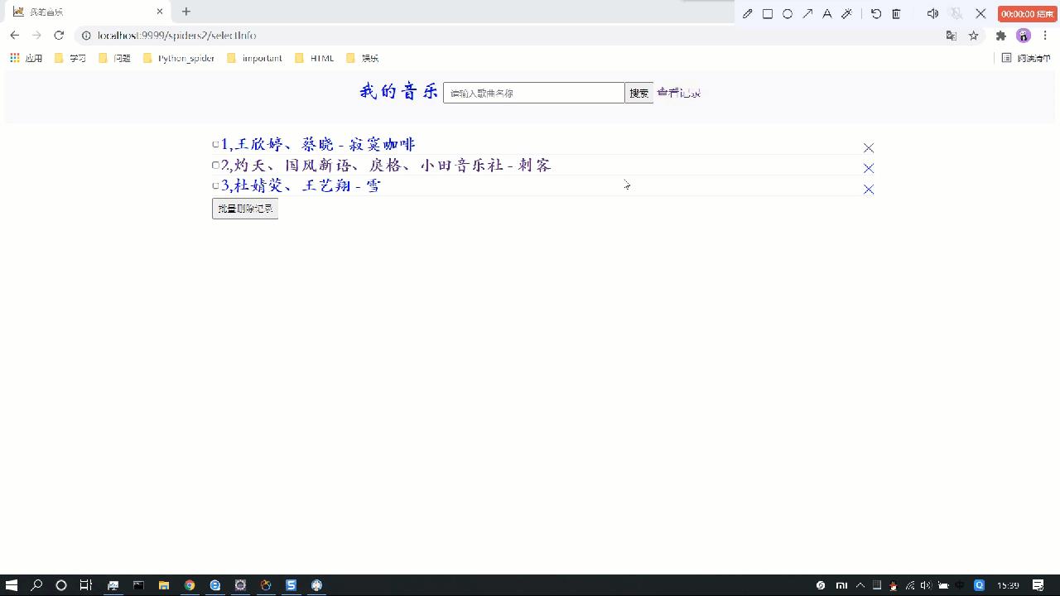This screenshot has height=596, width=1060.
Task: Open the Windows Start menu
Action: [x=12, y=585]
